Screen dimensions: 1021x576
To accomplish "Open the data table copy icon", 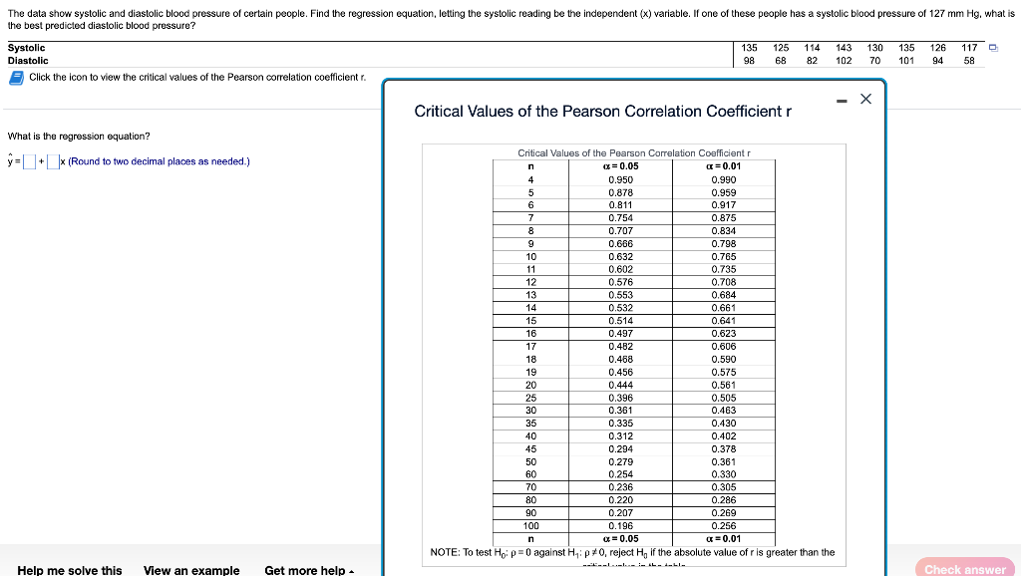I will click(993, 48).
